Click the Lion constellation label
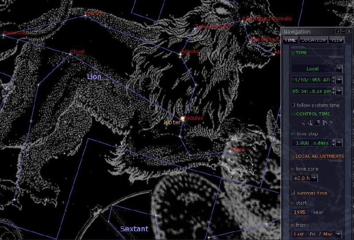 point(94,77)
